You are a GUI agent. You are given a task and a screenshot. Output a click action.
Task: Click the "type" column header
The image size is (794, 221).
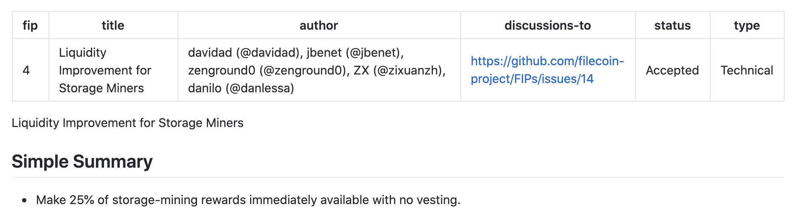point(746,25)
